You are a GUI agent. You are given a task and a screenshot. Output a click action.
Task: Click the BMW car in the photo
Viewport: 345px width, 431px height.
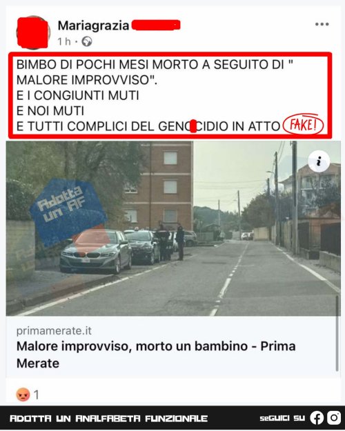[x=96, y=251]
